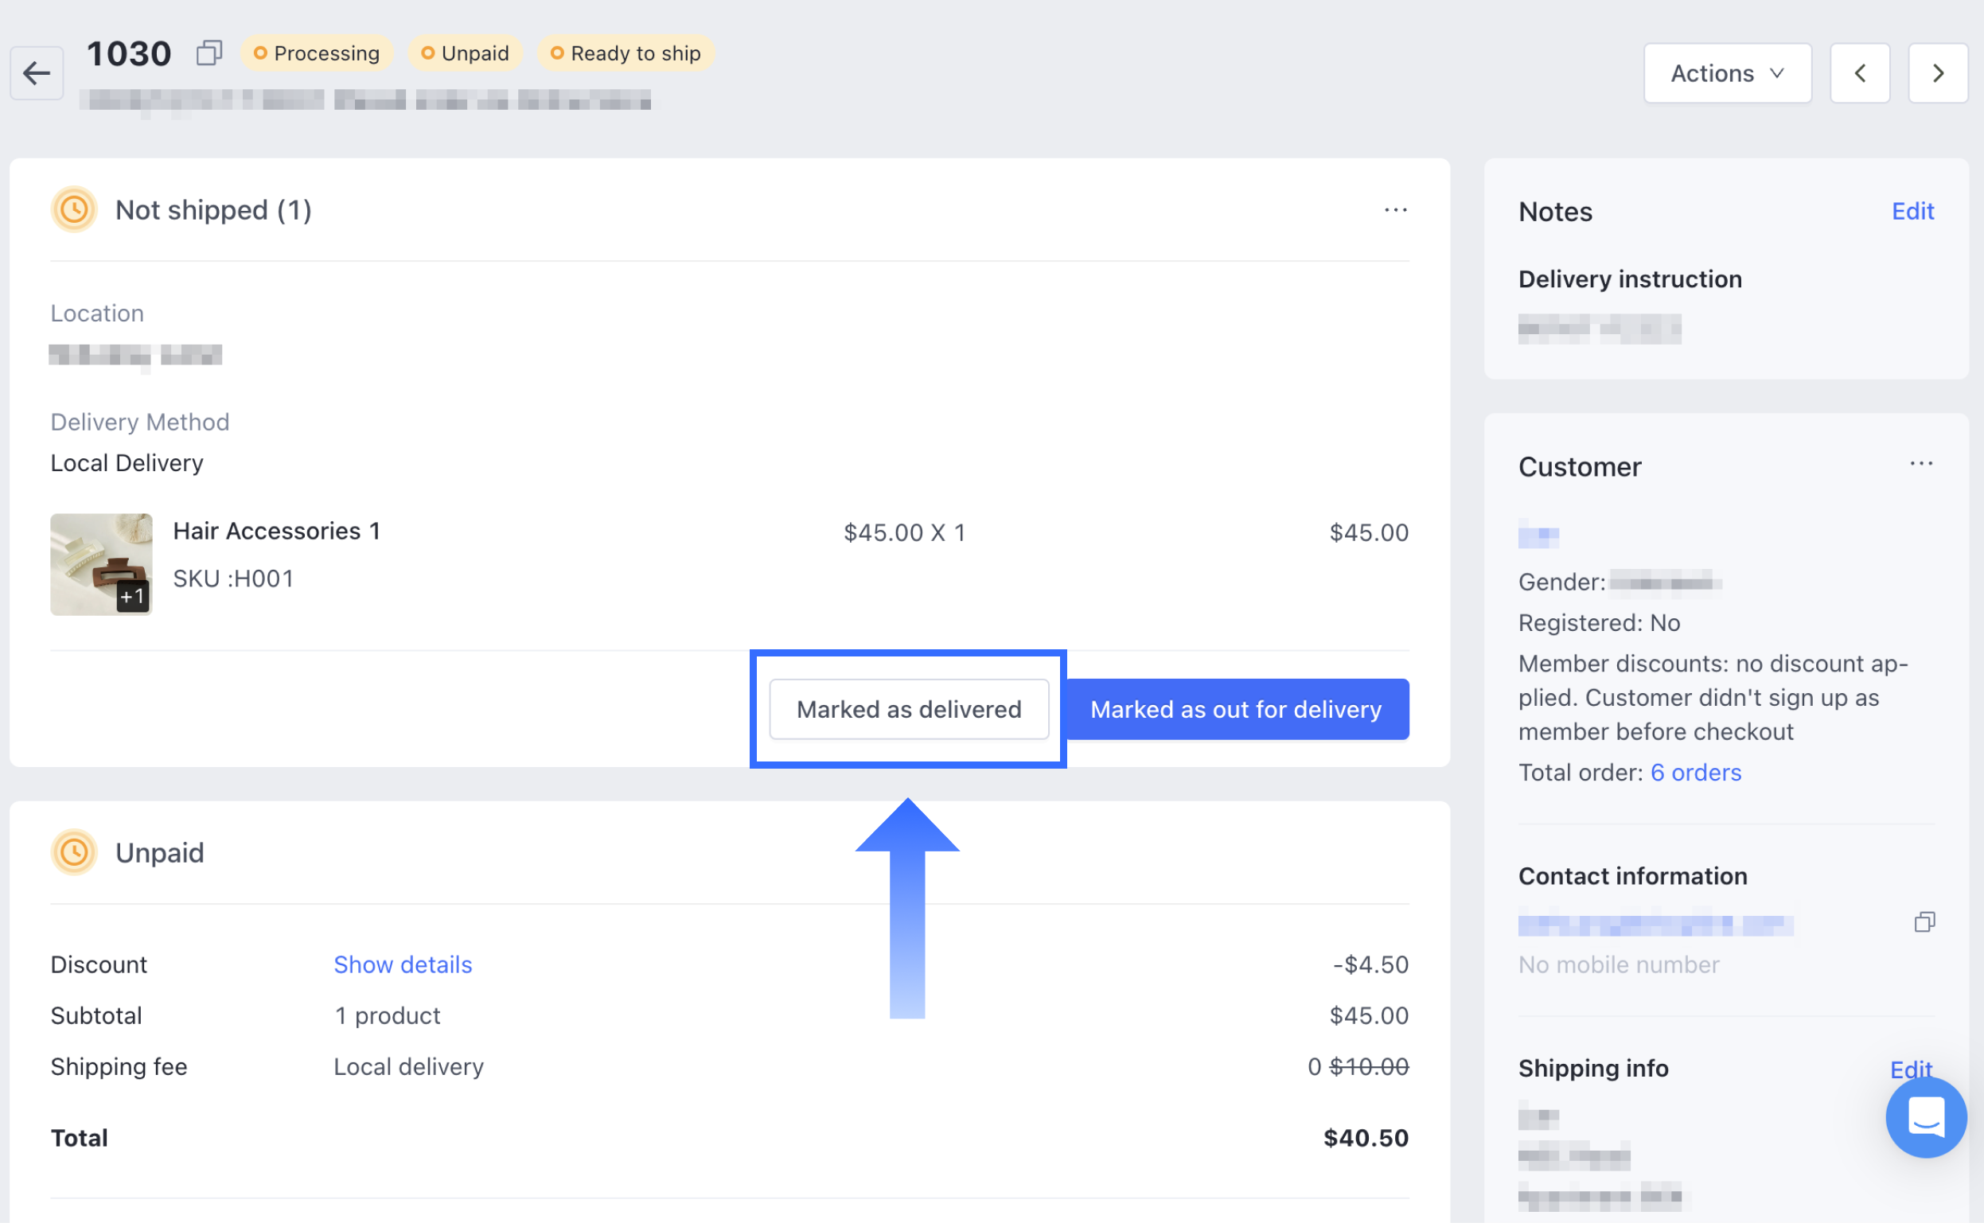Edit the shipping info
The image size is (1984, 1223).
click(x=1912, y=1069)
